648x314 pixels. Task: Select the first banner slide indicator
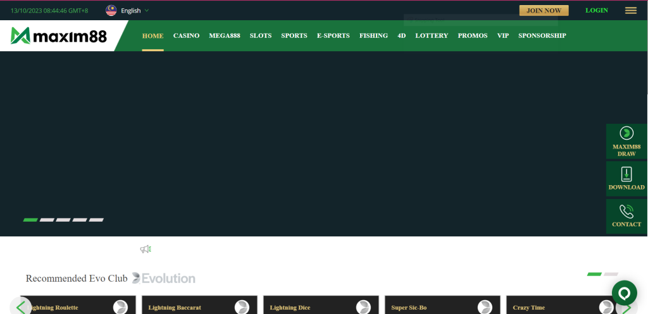[30, 220]
